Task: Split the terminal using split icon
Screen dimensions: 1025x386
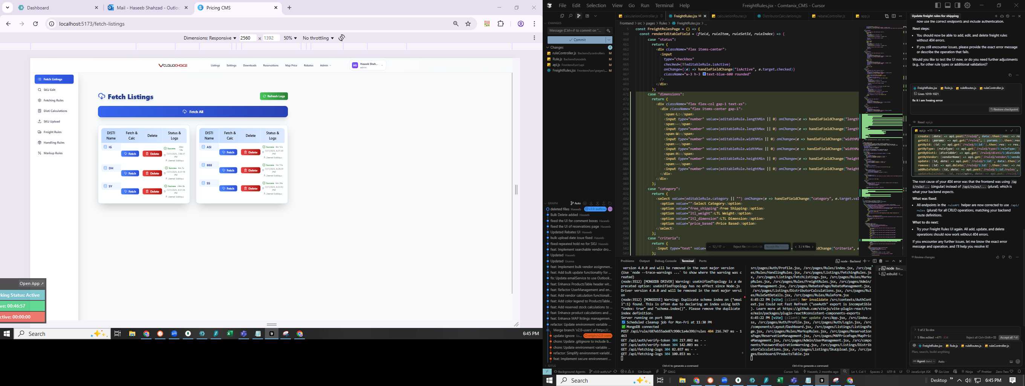Action: (875, 261)
